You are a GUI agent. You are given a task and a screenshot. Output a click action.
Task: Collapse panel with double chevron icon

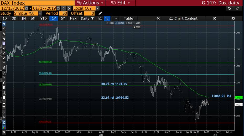coord(158,18)
